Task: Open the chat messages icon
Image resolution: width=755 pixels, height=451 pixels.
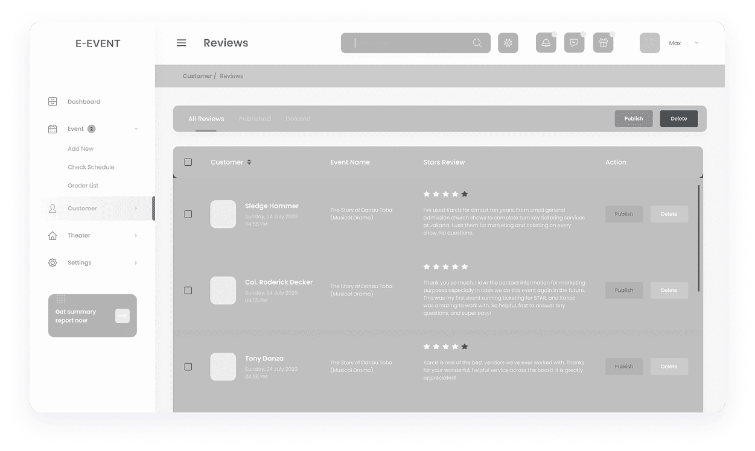Action: pos(574,42)
